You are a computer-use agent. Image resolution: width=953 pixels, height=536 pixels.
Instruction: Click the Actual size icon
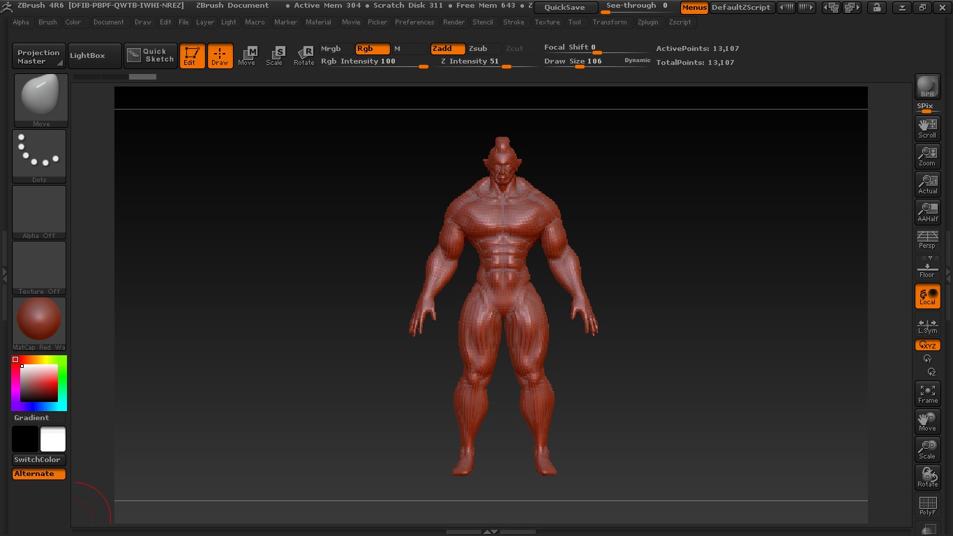click(x=927, y=184)
